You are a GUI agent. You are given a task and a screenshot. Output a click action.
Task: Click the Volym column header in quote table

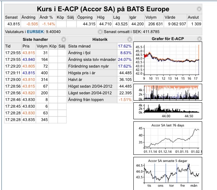(x=151, y=17)
